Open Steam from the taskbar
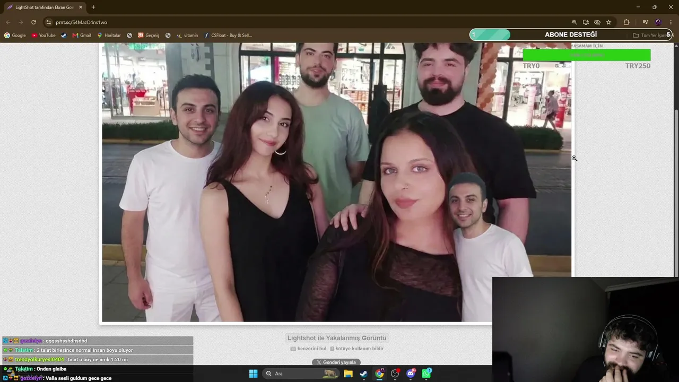This screenshot has height=382, width=679. pos(363,374)
